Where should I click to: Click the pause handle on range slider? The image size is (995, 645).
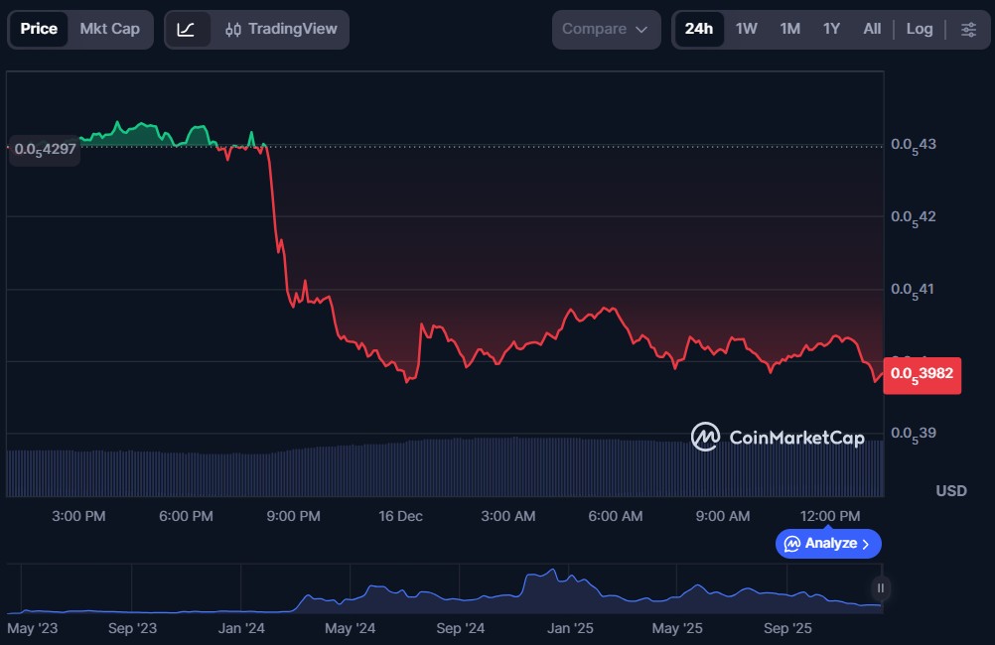[x=880, y=588]
